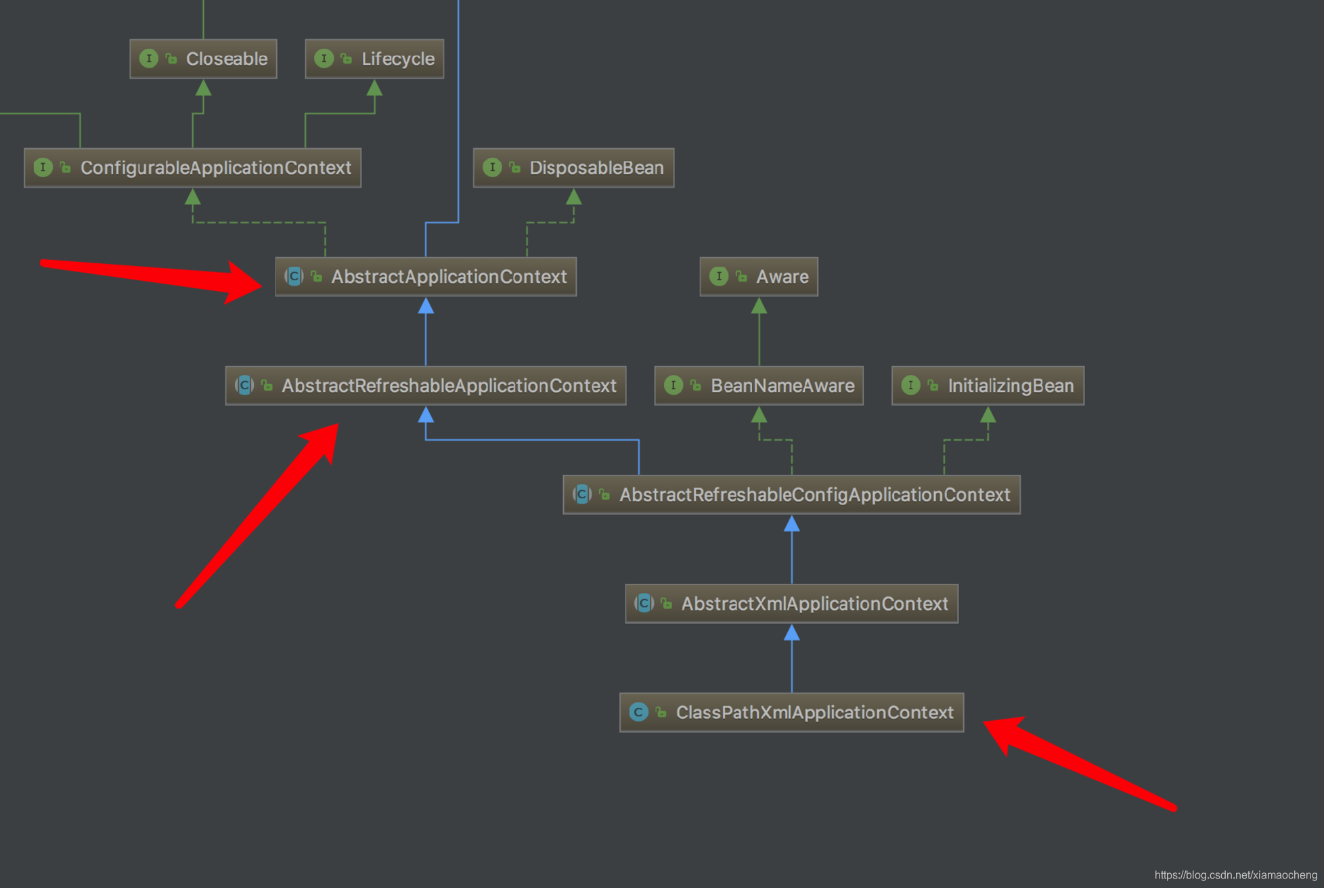
Task: Select the AbstractRefreshableApplicationContext node
Action: [448, 386]
